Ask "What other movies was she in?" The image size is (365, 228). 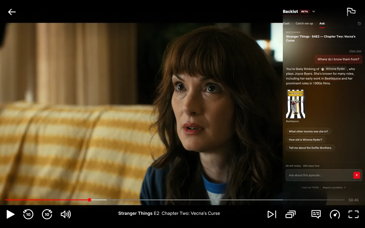pyautogui.click(x=308, y=131)
